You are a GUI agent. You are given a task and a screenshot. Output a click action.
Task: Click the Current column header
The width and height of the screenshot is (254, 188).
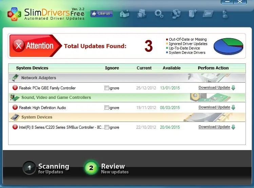(144, 68)
